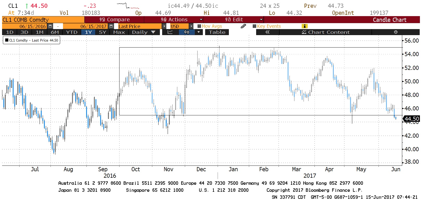The image size is (422, 205).
Task: Select the 1M time range tab
Action: click(40, 32)
